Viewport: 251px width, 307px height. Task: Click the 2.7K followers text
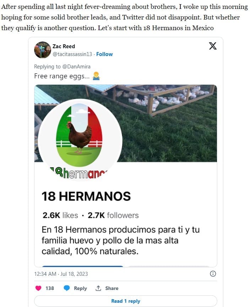click(x=113, y=215)
